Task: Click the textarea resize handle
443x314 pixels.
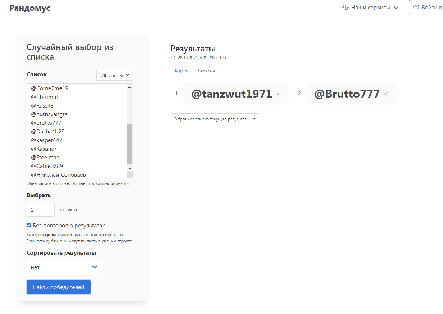Action: pos(131,176)
